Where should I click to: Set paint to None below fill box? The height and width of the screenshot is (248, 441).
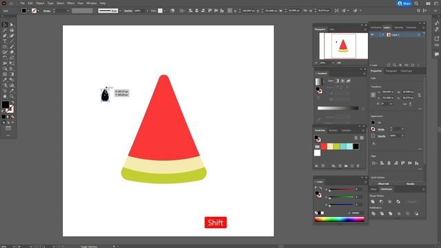pyautogui.click(x=12, y=117)
